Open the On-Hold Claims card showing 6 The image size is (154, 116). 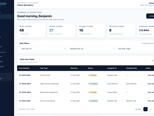pyautogui.click(x=121, y=30)
